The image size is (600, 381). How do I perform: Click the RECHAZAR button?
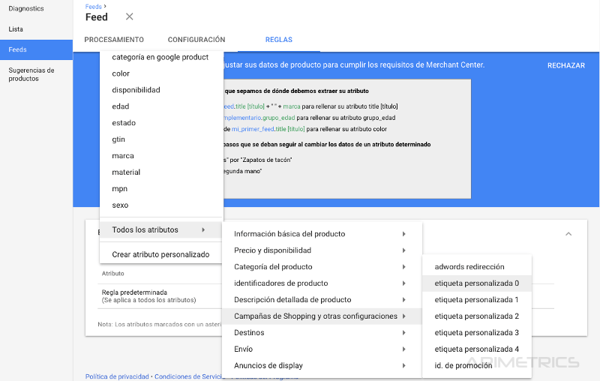click(x=566, y=65)
